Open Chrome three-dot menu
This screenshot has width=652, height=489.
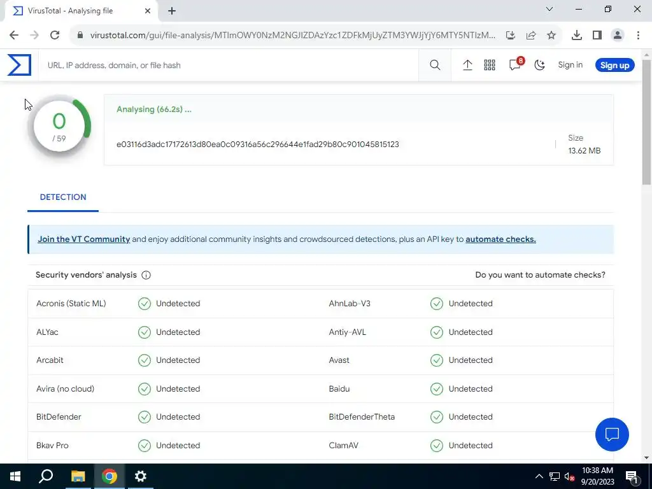(638, 35)
